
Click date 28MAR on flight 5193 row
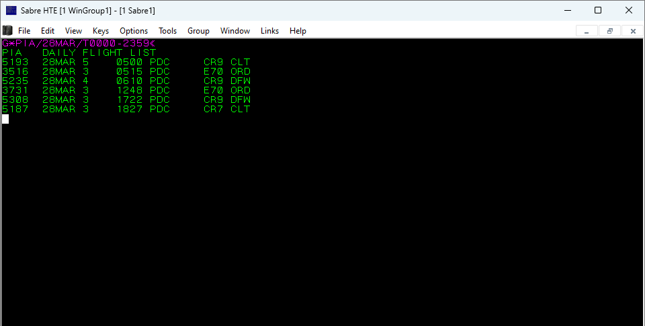coord(59,62)
